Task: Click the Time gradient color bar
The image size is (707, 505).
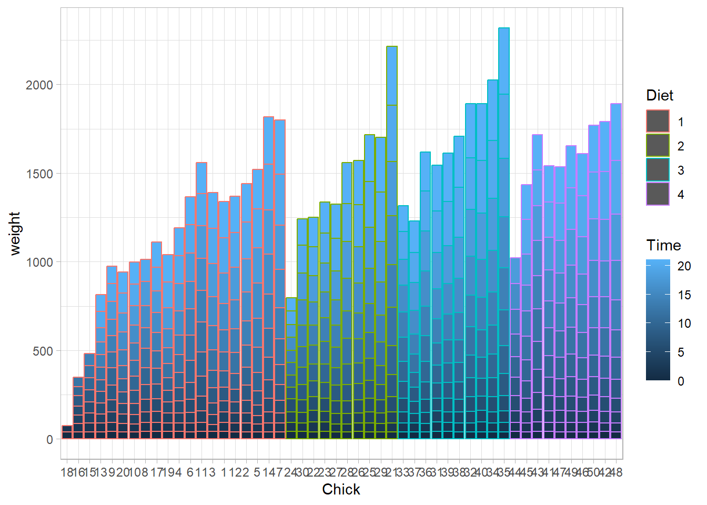Action: click(658, 320)
